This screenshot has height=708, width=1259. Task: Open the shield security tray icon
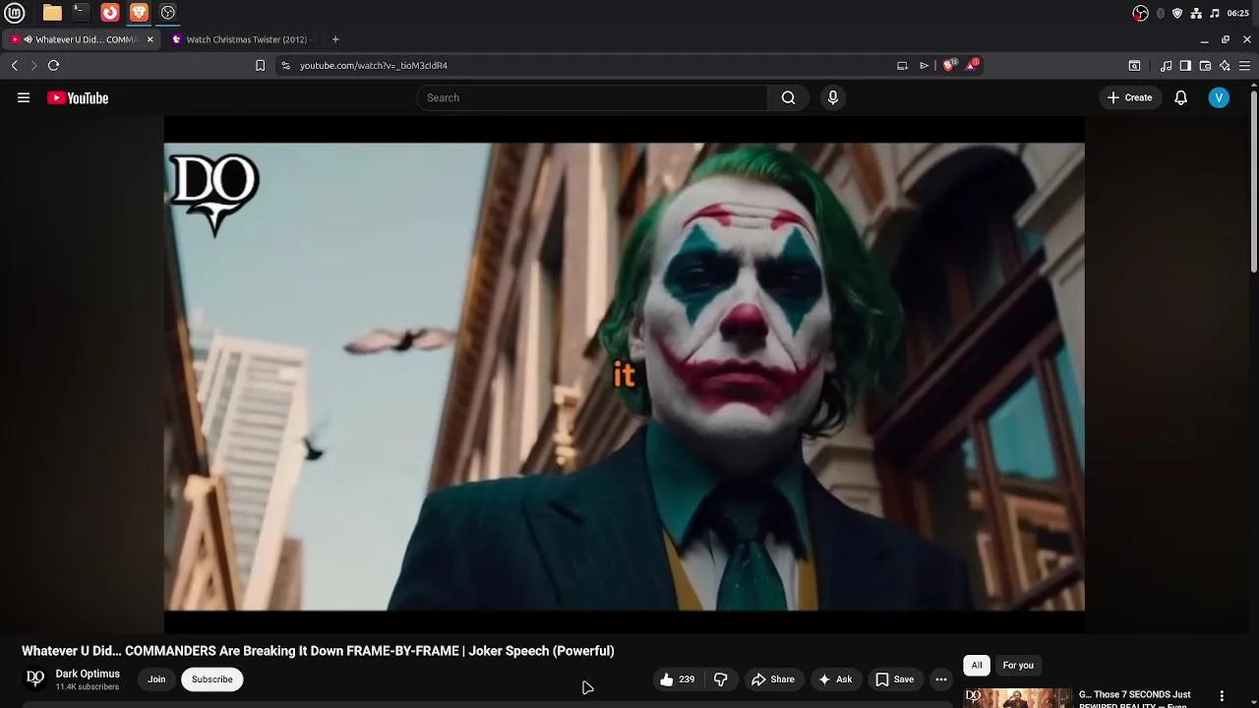coord(1177,13)
